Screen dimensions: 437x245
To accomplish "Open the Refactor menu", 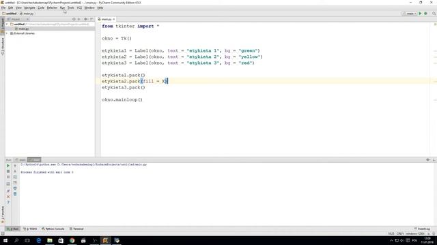I will click(52, 7).
